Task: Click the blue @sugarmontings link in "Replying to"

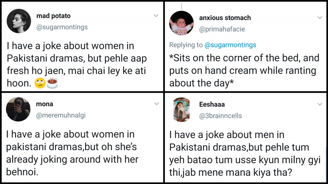Action: coord(230,45)
